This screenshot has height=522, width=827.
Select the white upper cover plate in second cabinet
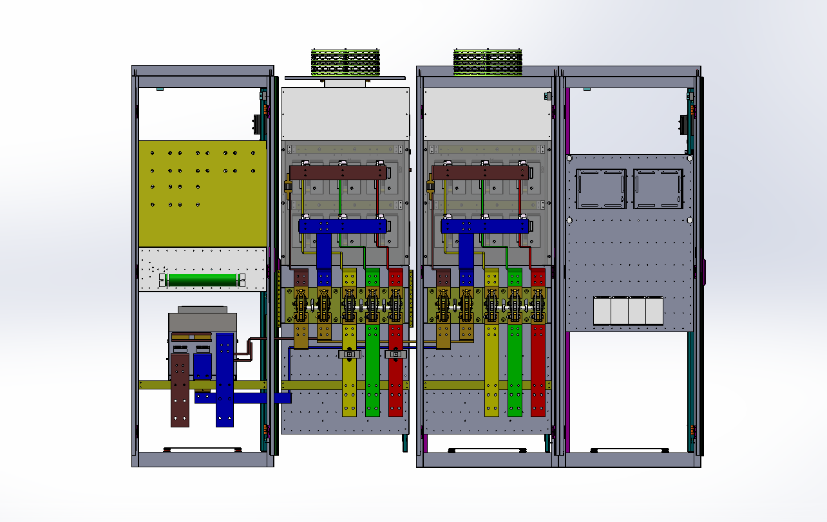[x=345, y=114]
